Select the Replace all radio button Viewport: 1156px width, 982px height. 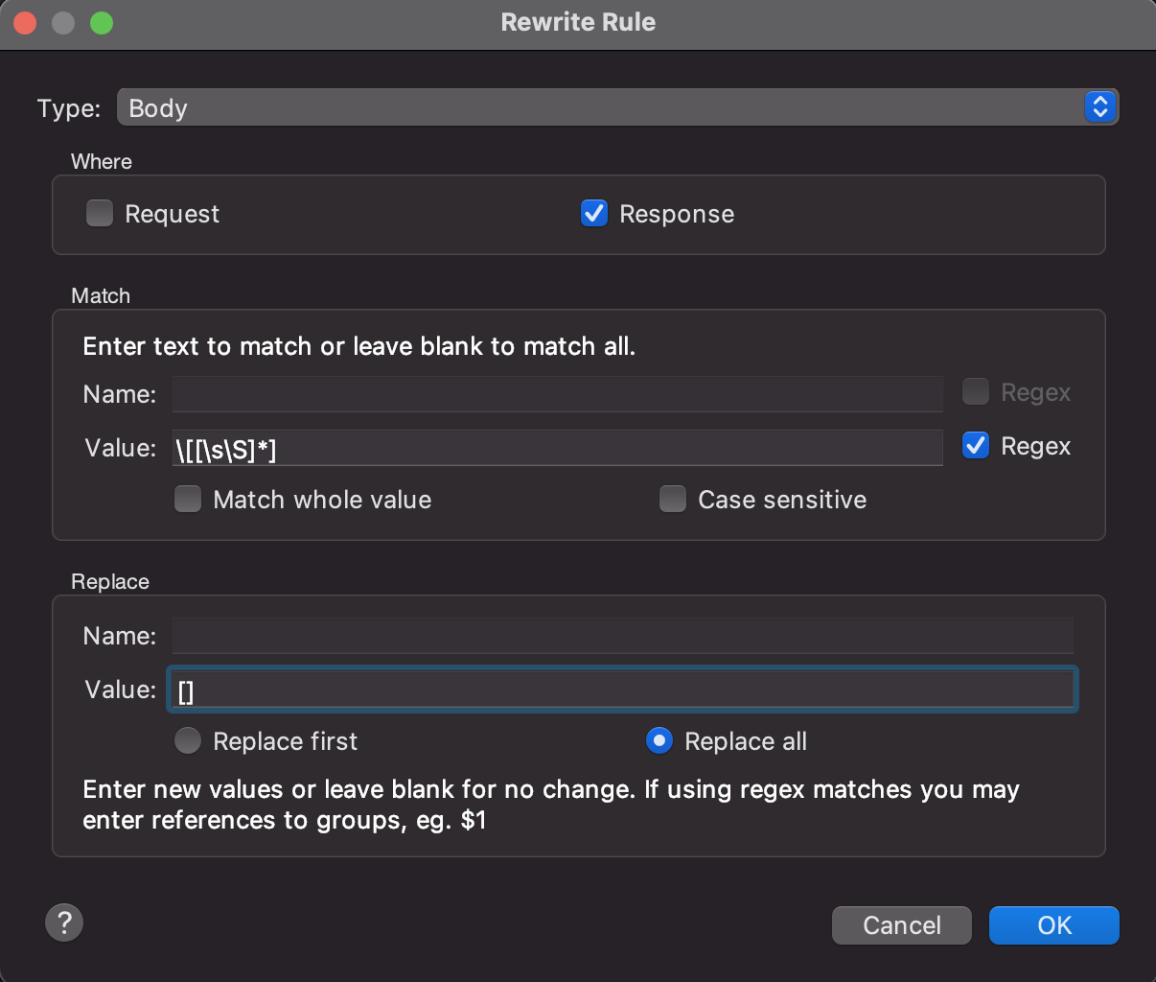[659, 741]
